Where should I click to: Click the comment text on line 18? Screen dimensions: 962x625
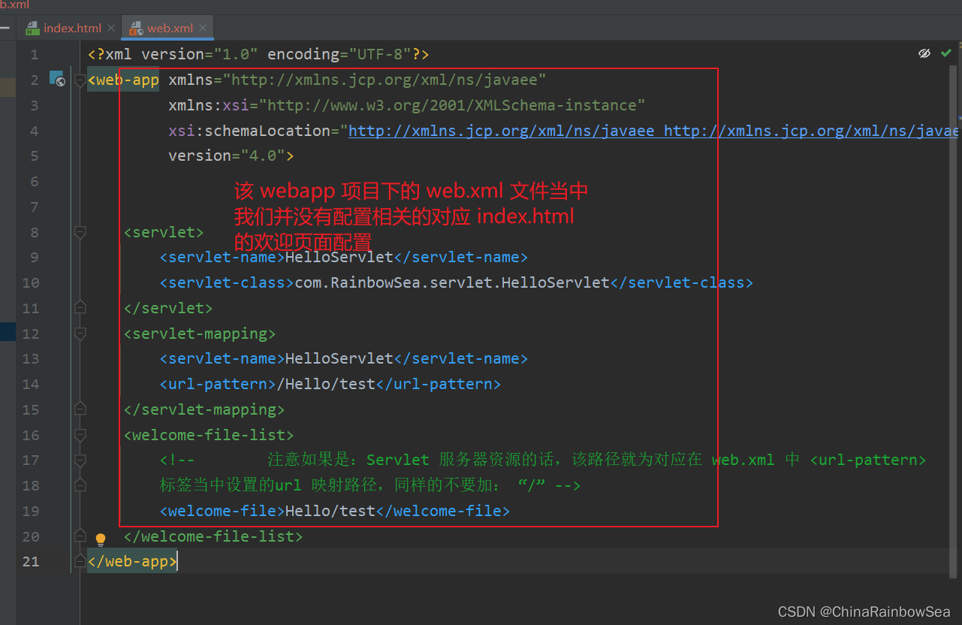pyautogui.click(x=370, y=485)
